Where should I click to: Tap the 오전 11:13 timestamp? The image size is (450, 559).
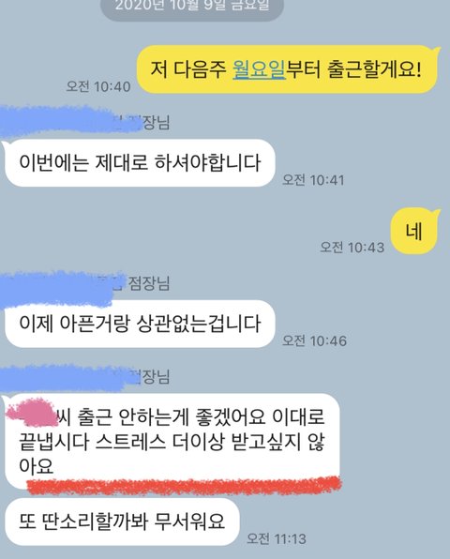277,538
